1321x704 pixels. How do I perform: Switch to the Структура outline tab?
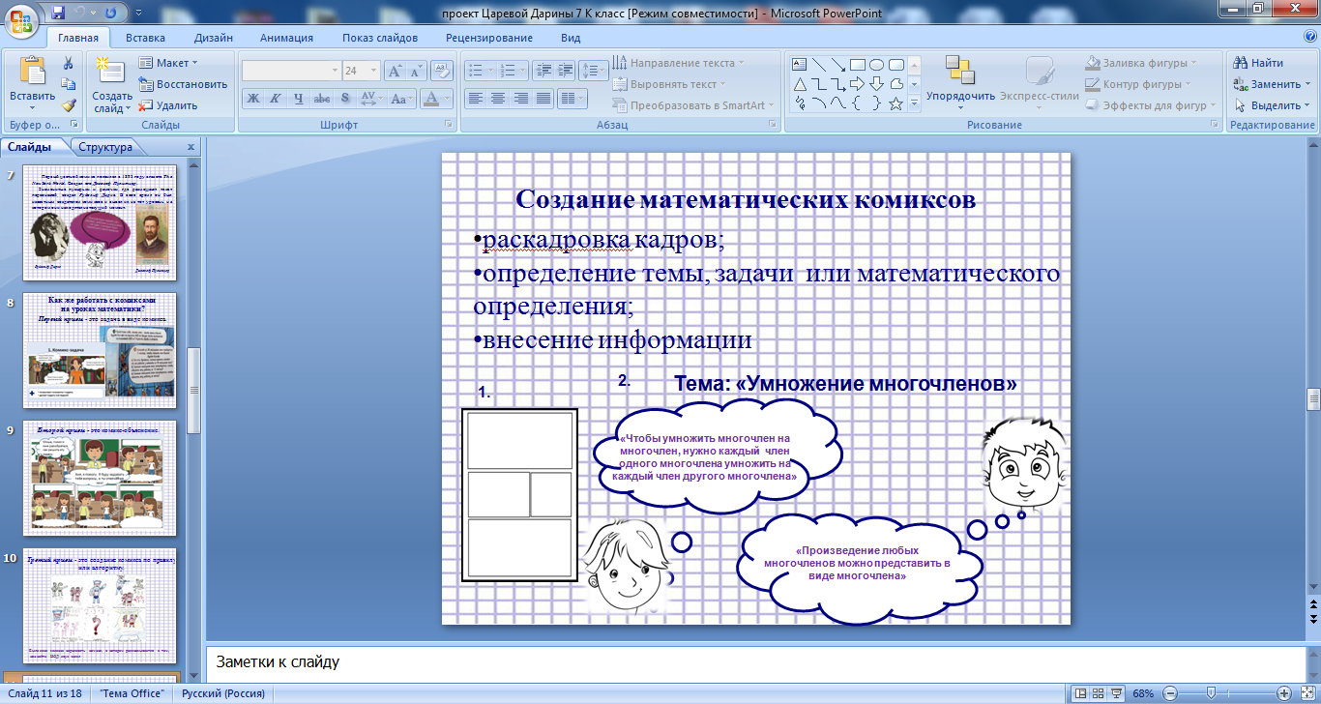[106, 147]
